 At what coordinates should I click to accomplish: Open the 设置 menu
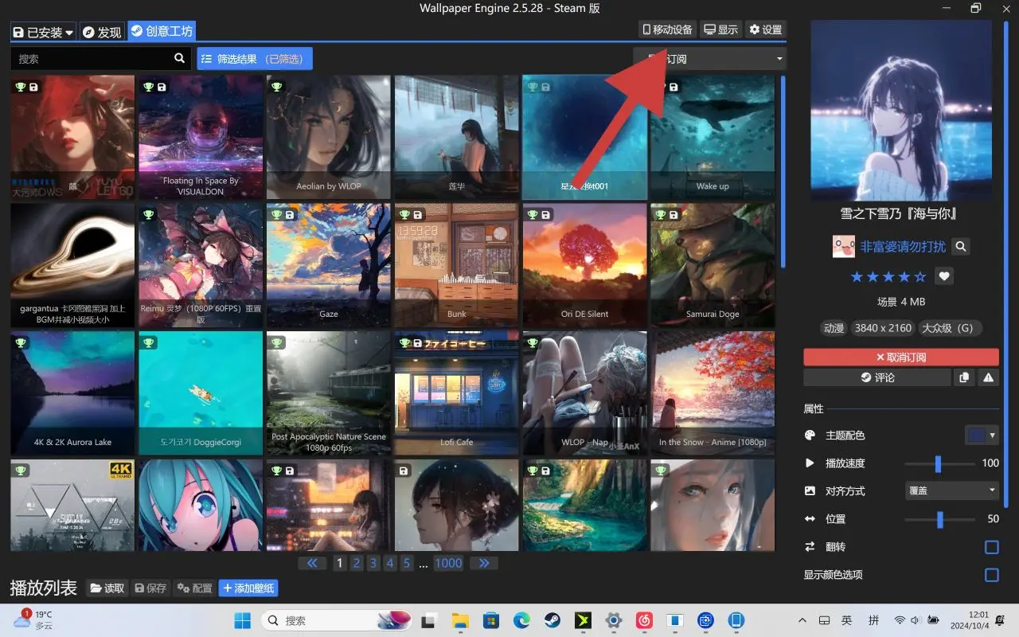coord(765,29)
